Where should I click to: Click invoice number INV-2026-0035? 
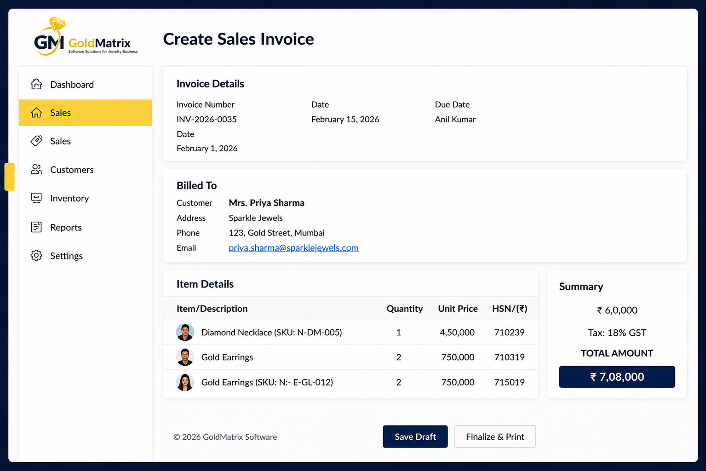(207, 119)
